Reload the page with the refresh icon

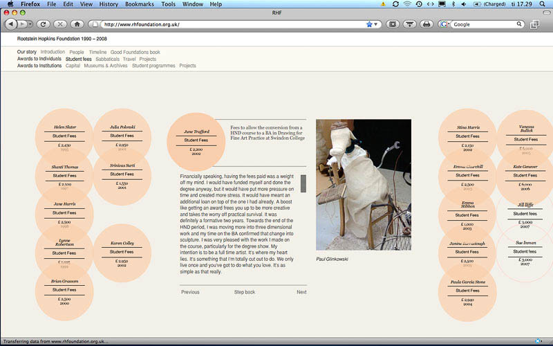(43, 24)
